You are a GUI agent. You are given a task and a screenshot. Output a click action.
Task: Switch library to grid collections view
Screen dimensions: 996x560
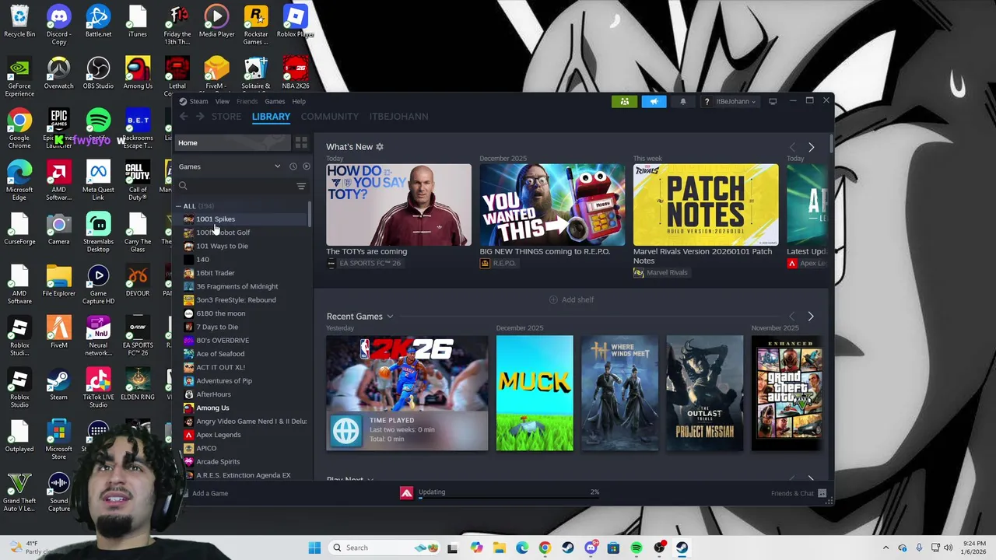[301, 142]
